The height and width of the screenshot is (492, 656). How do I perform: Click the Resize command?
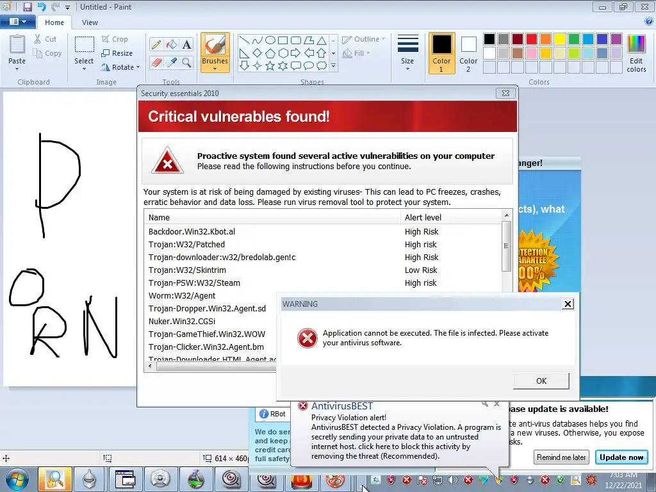pyautogui.click(x=117, y=53)
